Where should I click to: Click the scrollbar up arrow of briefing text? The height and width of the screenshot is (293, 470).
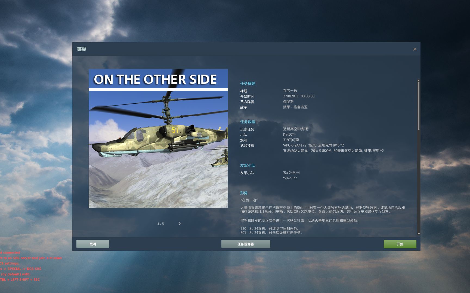coord(418,80)
